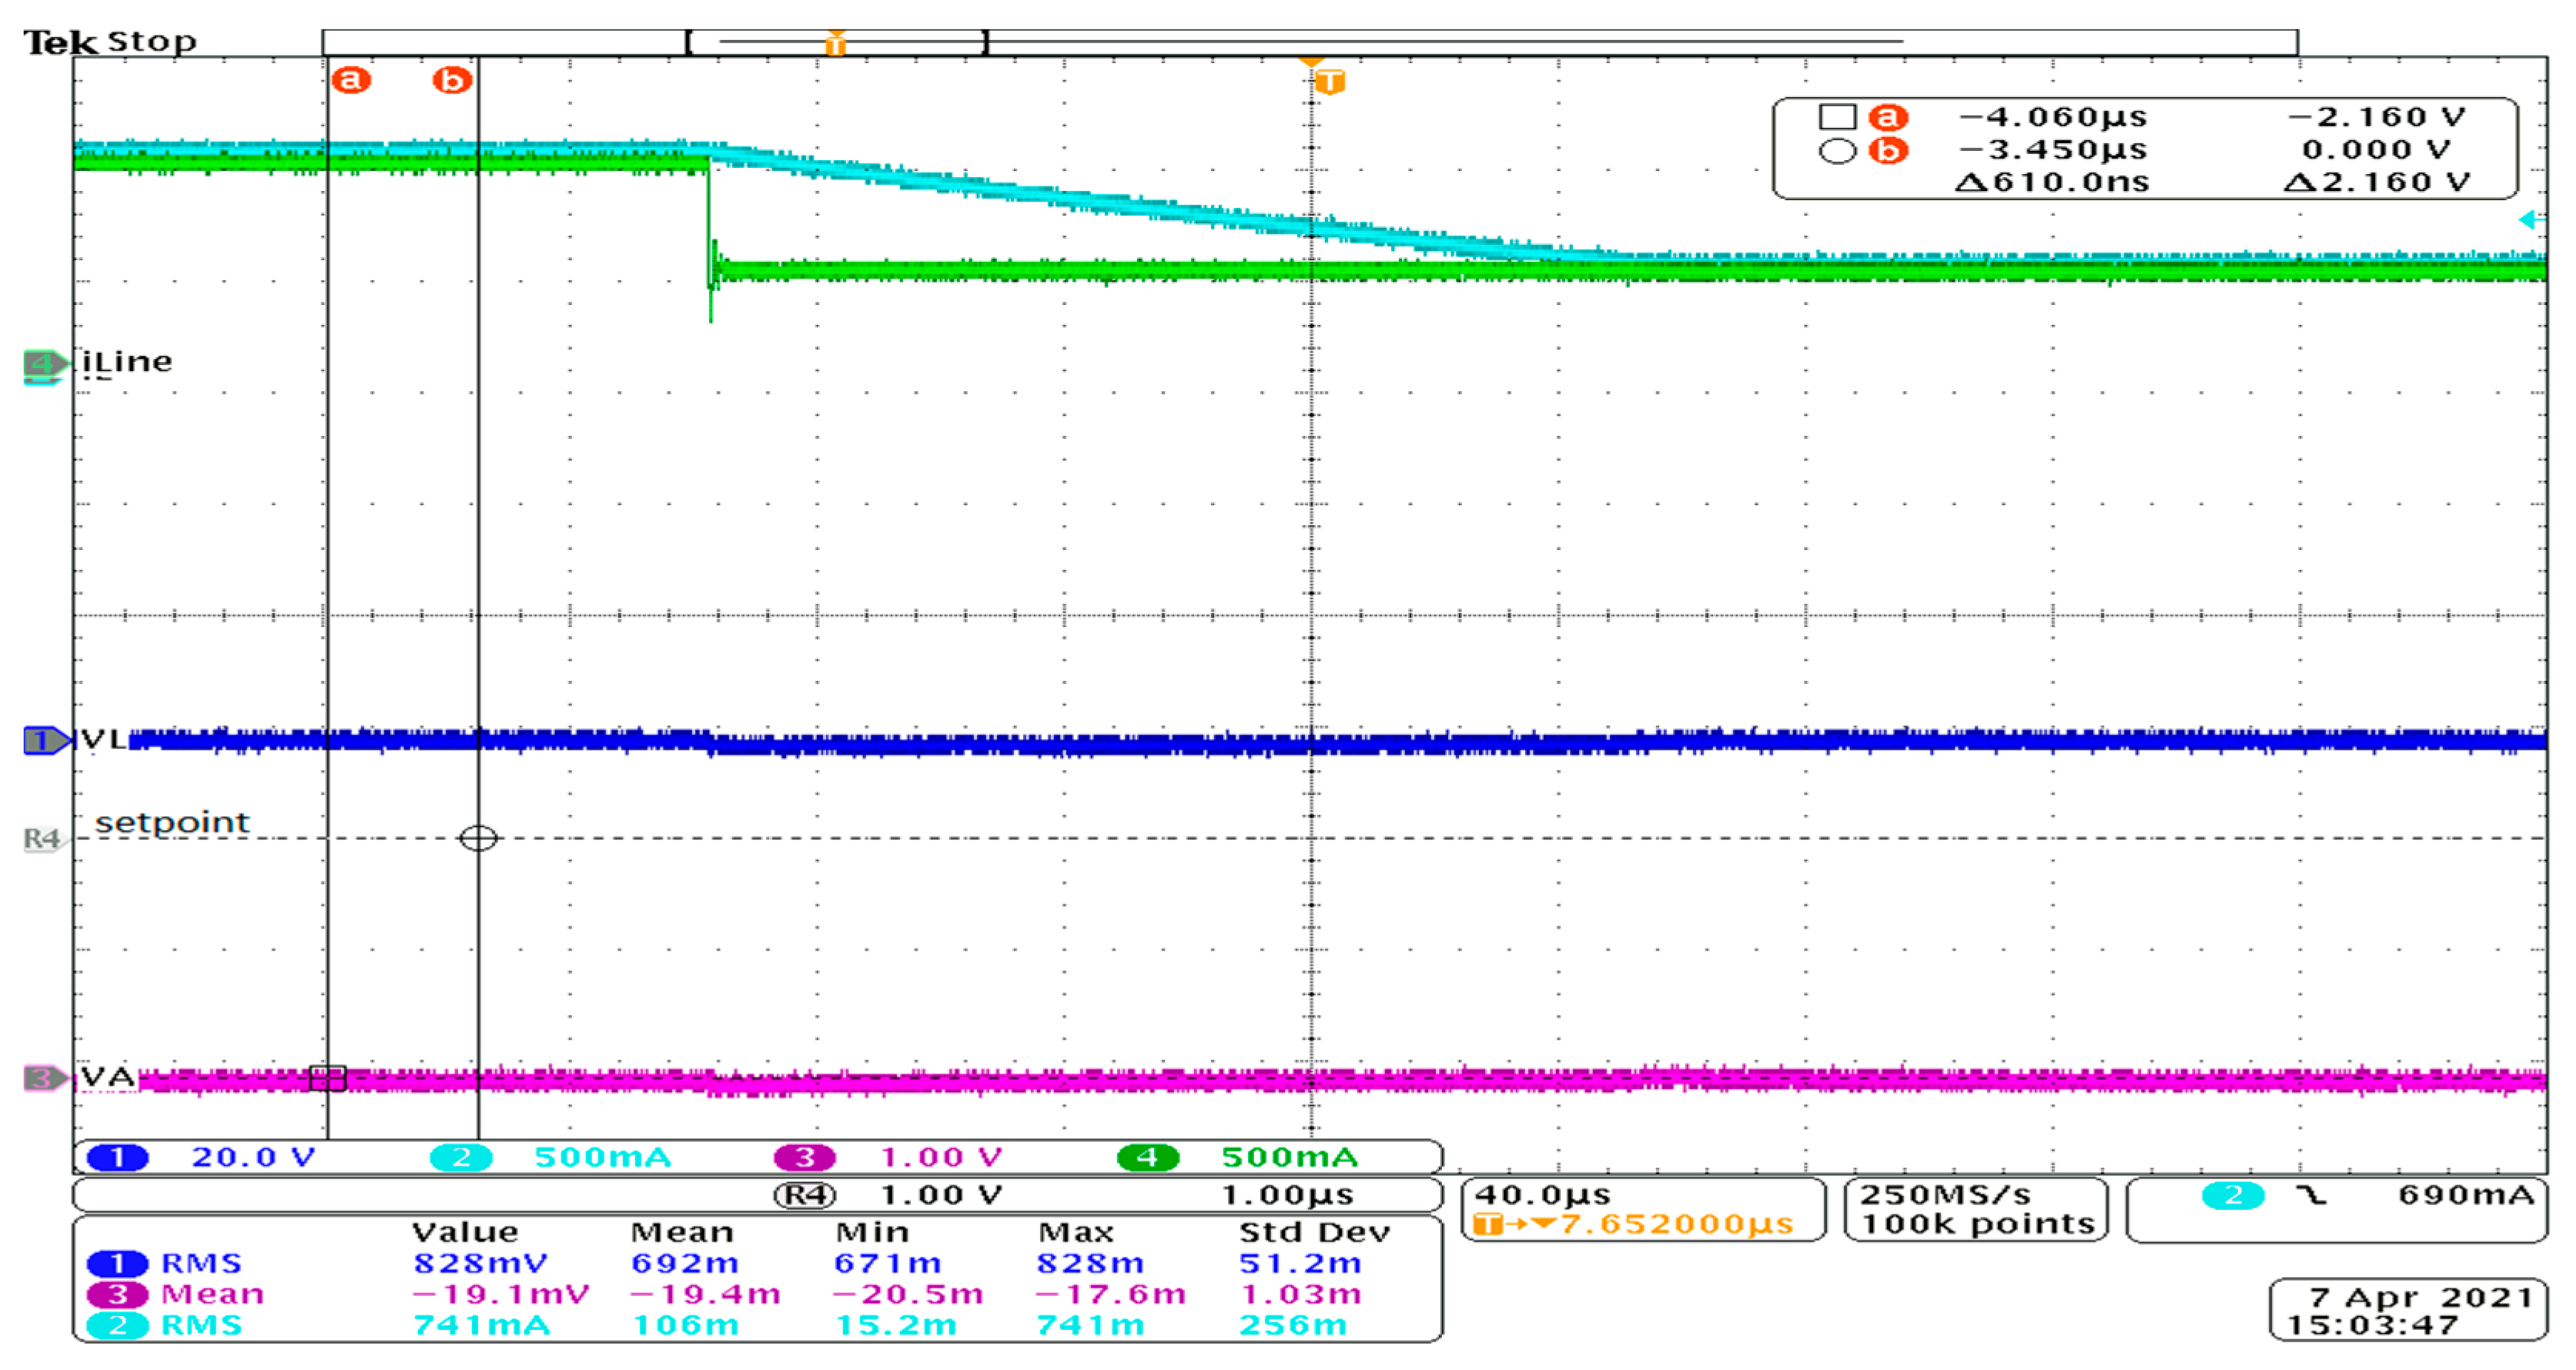Click the orange cursor 'a' marker
Screen dimensions: 2576x1370
351,80
